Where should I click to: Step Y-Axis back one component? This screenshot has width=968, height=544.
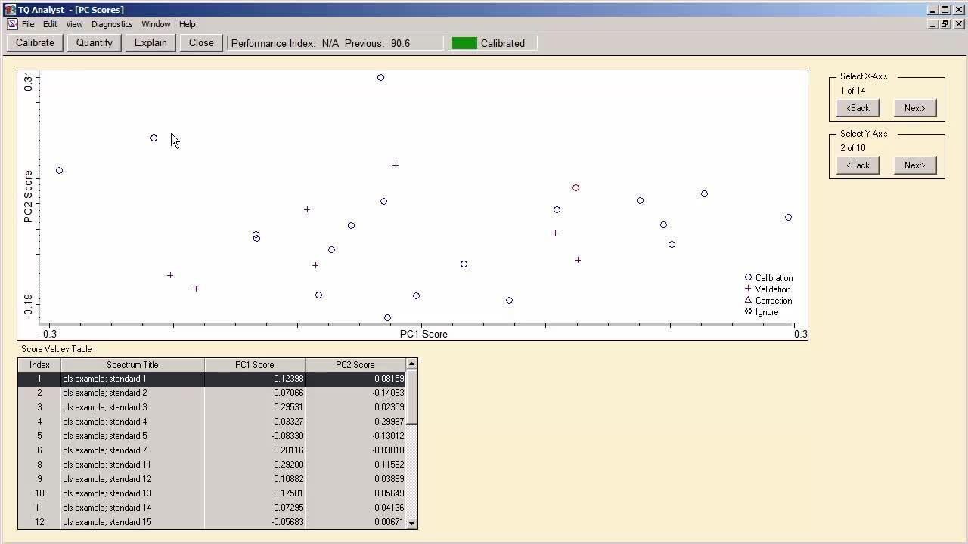click(x=858, y=165)
